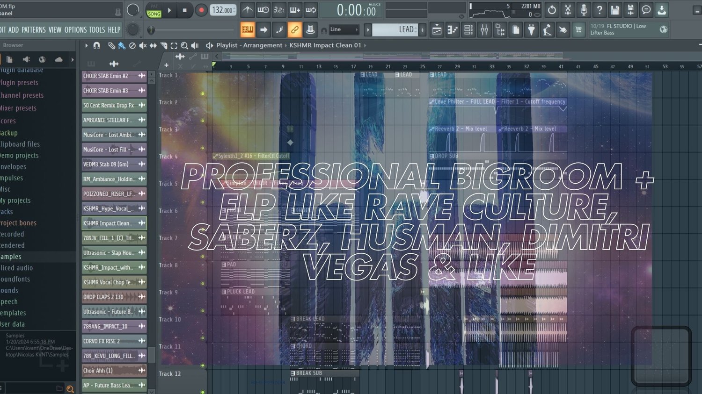The image size is (702, 394).
Task: Toggle auto-scrolling arrow icon
Action: (x=263, y=30)
